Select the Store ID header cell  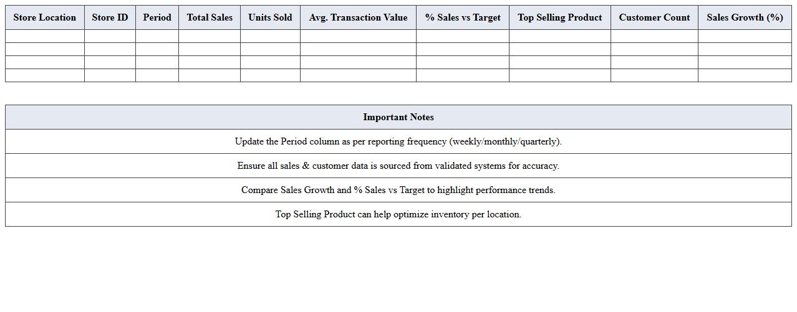click(x=110, y=17)
